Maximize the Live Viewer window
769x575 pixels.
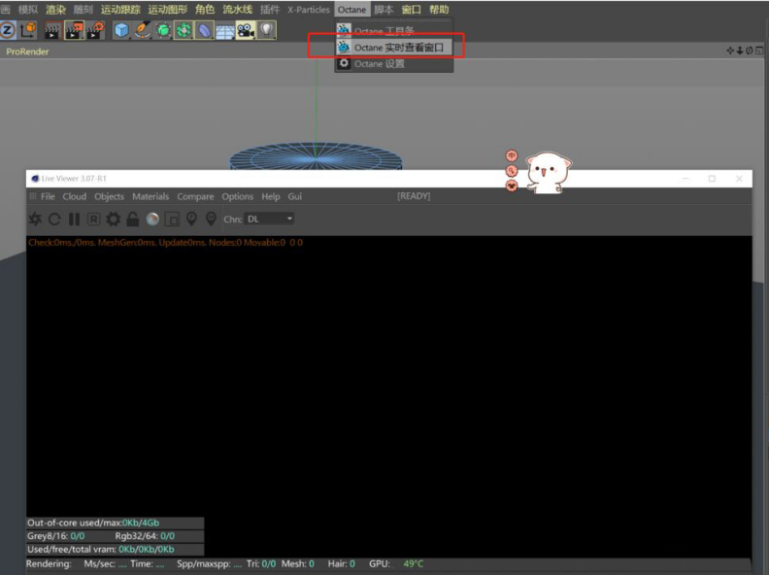pos(712,179)
